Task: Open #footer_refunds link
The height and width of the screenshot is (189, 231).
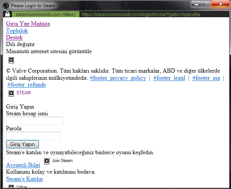Action: tap(27, 85)
